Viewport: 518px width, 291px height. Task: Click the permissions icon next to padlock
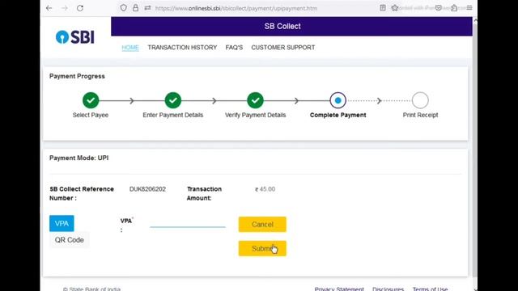(x=147, y=8)
